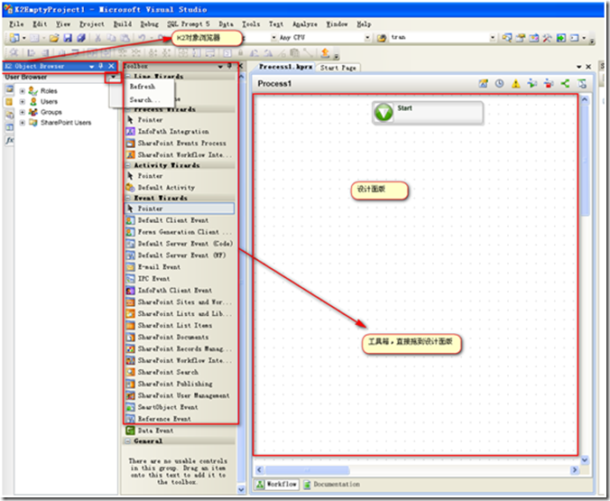Select Default Server Event (Code)

pyautogui.click(x=185, y=244)
